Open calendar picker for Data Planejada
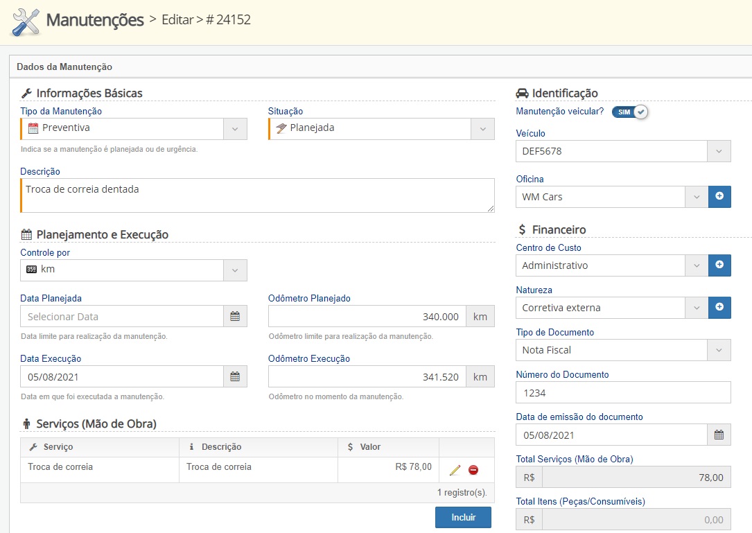 (x=235, y=316)
